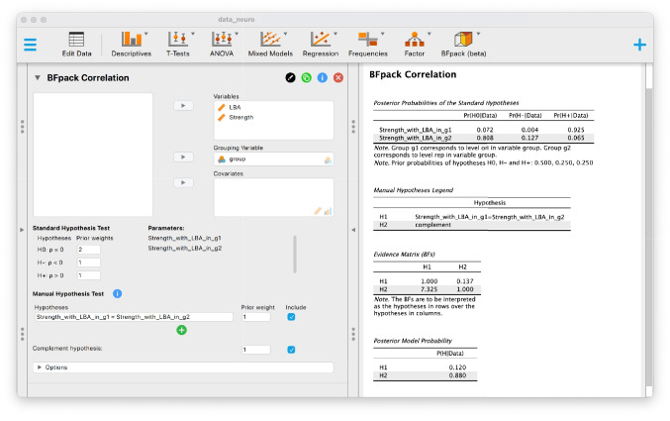The height and width of the screenshot is (421, 670).
Task: Click the H- prior weight field
Action: click(88, 263)
